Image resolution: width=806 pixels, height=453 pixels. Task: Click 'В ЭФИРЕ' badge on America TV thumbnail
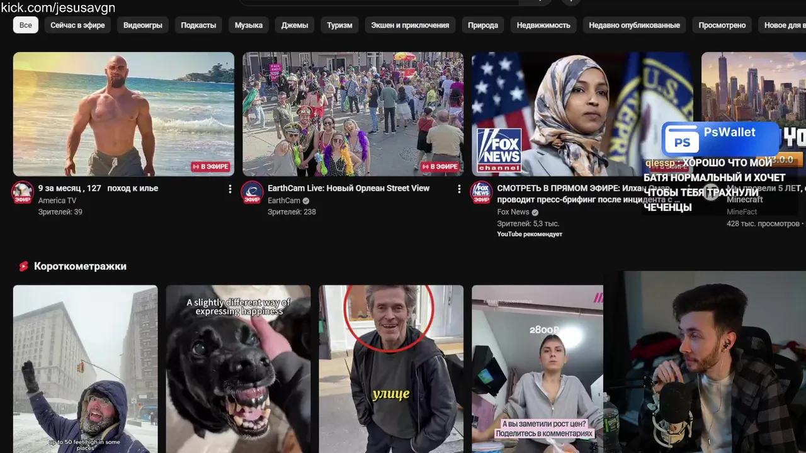[211, 167]
